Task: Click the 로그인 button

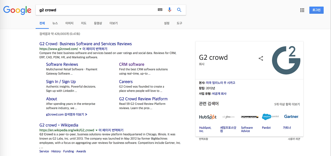Action: pos(316,10)
